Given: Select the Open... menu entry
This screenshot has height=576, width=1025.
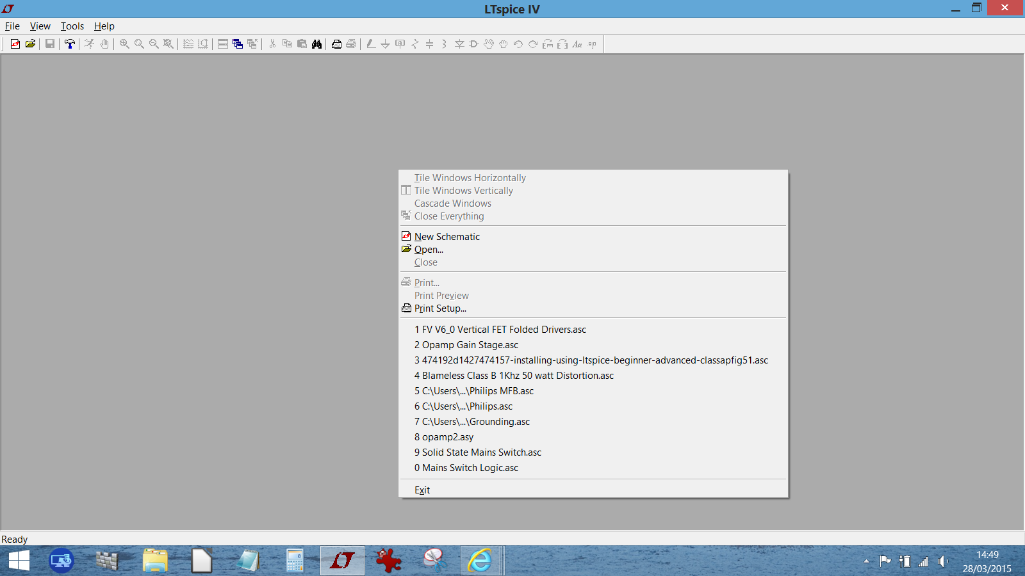Looking at the screenshot, I should (593, 250).
